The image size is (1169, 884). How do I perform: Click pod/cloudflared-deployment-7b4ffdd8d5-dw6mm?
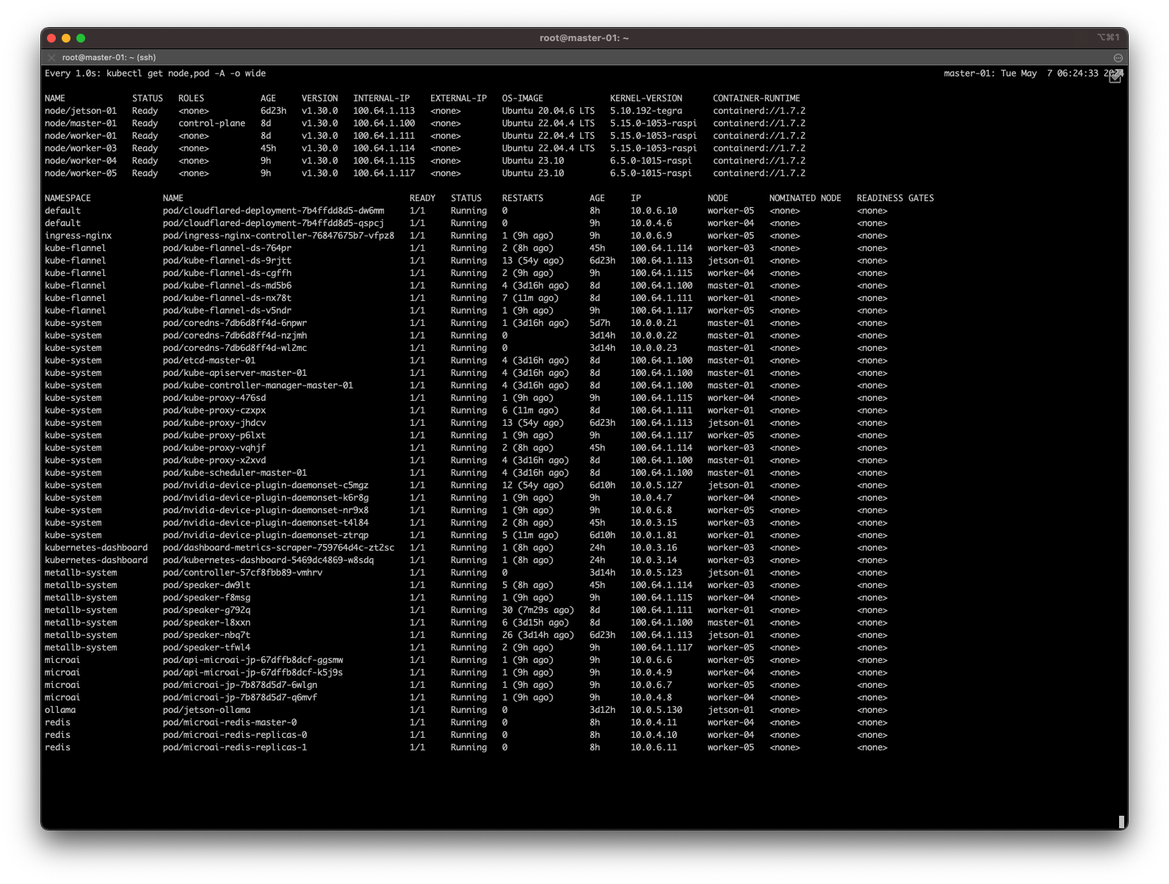[274, 211]
